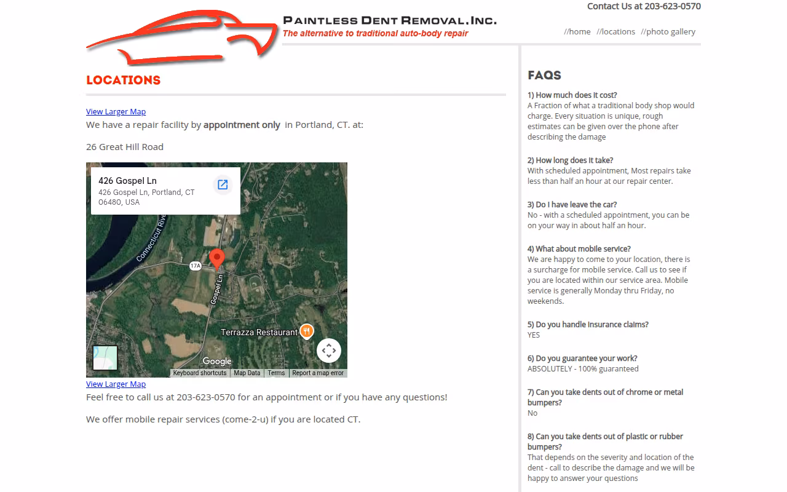Open map in new window icon

pos(223,184)
